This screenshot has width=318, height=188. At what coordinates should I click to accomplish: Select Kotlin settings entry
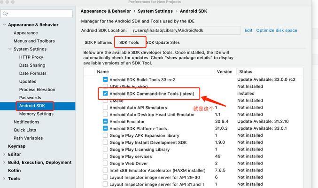click(x=15, y=171)
